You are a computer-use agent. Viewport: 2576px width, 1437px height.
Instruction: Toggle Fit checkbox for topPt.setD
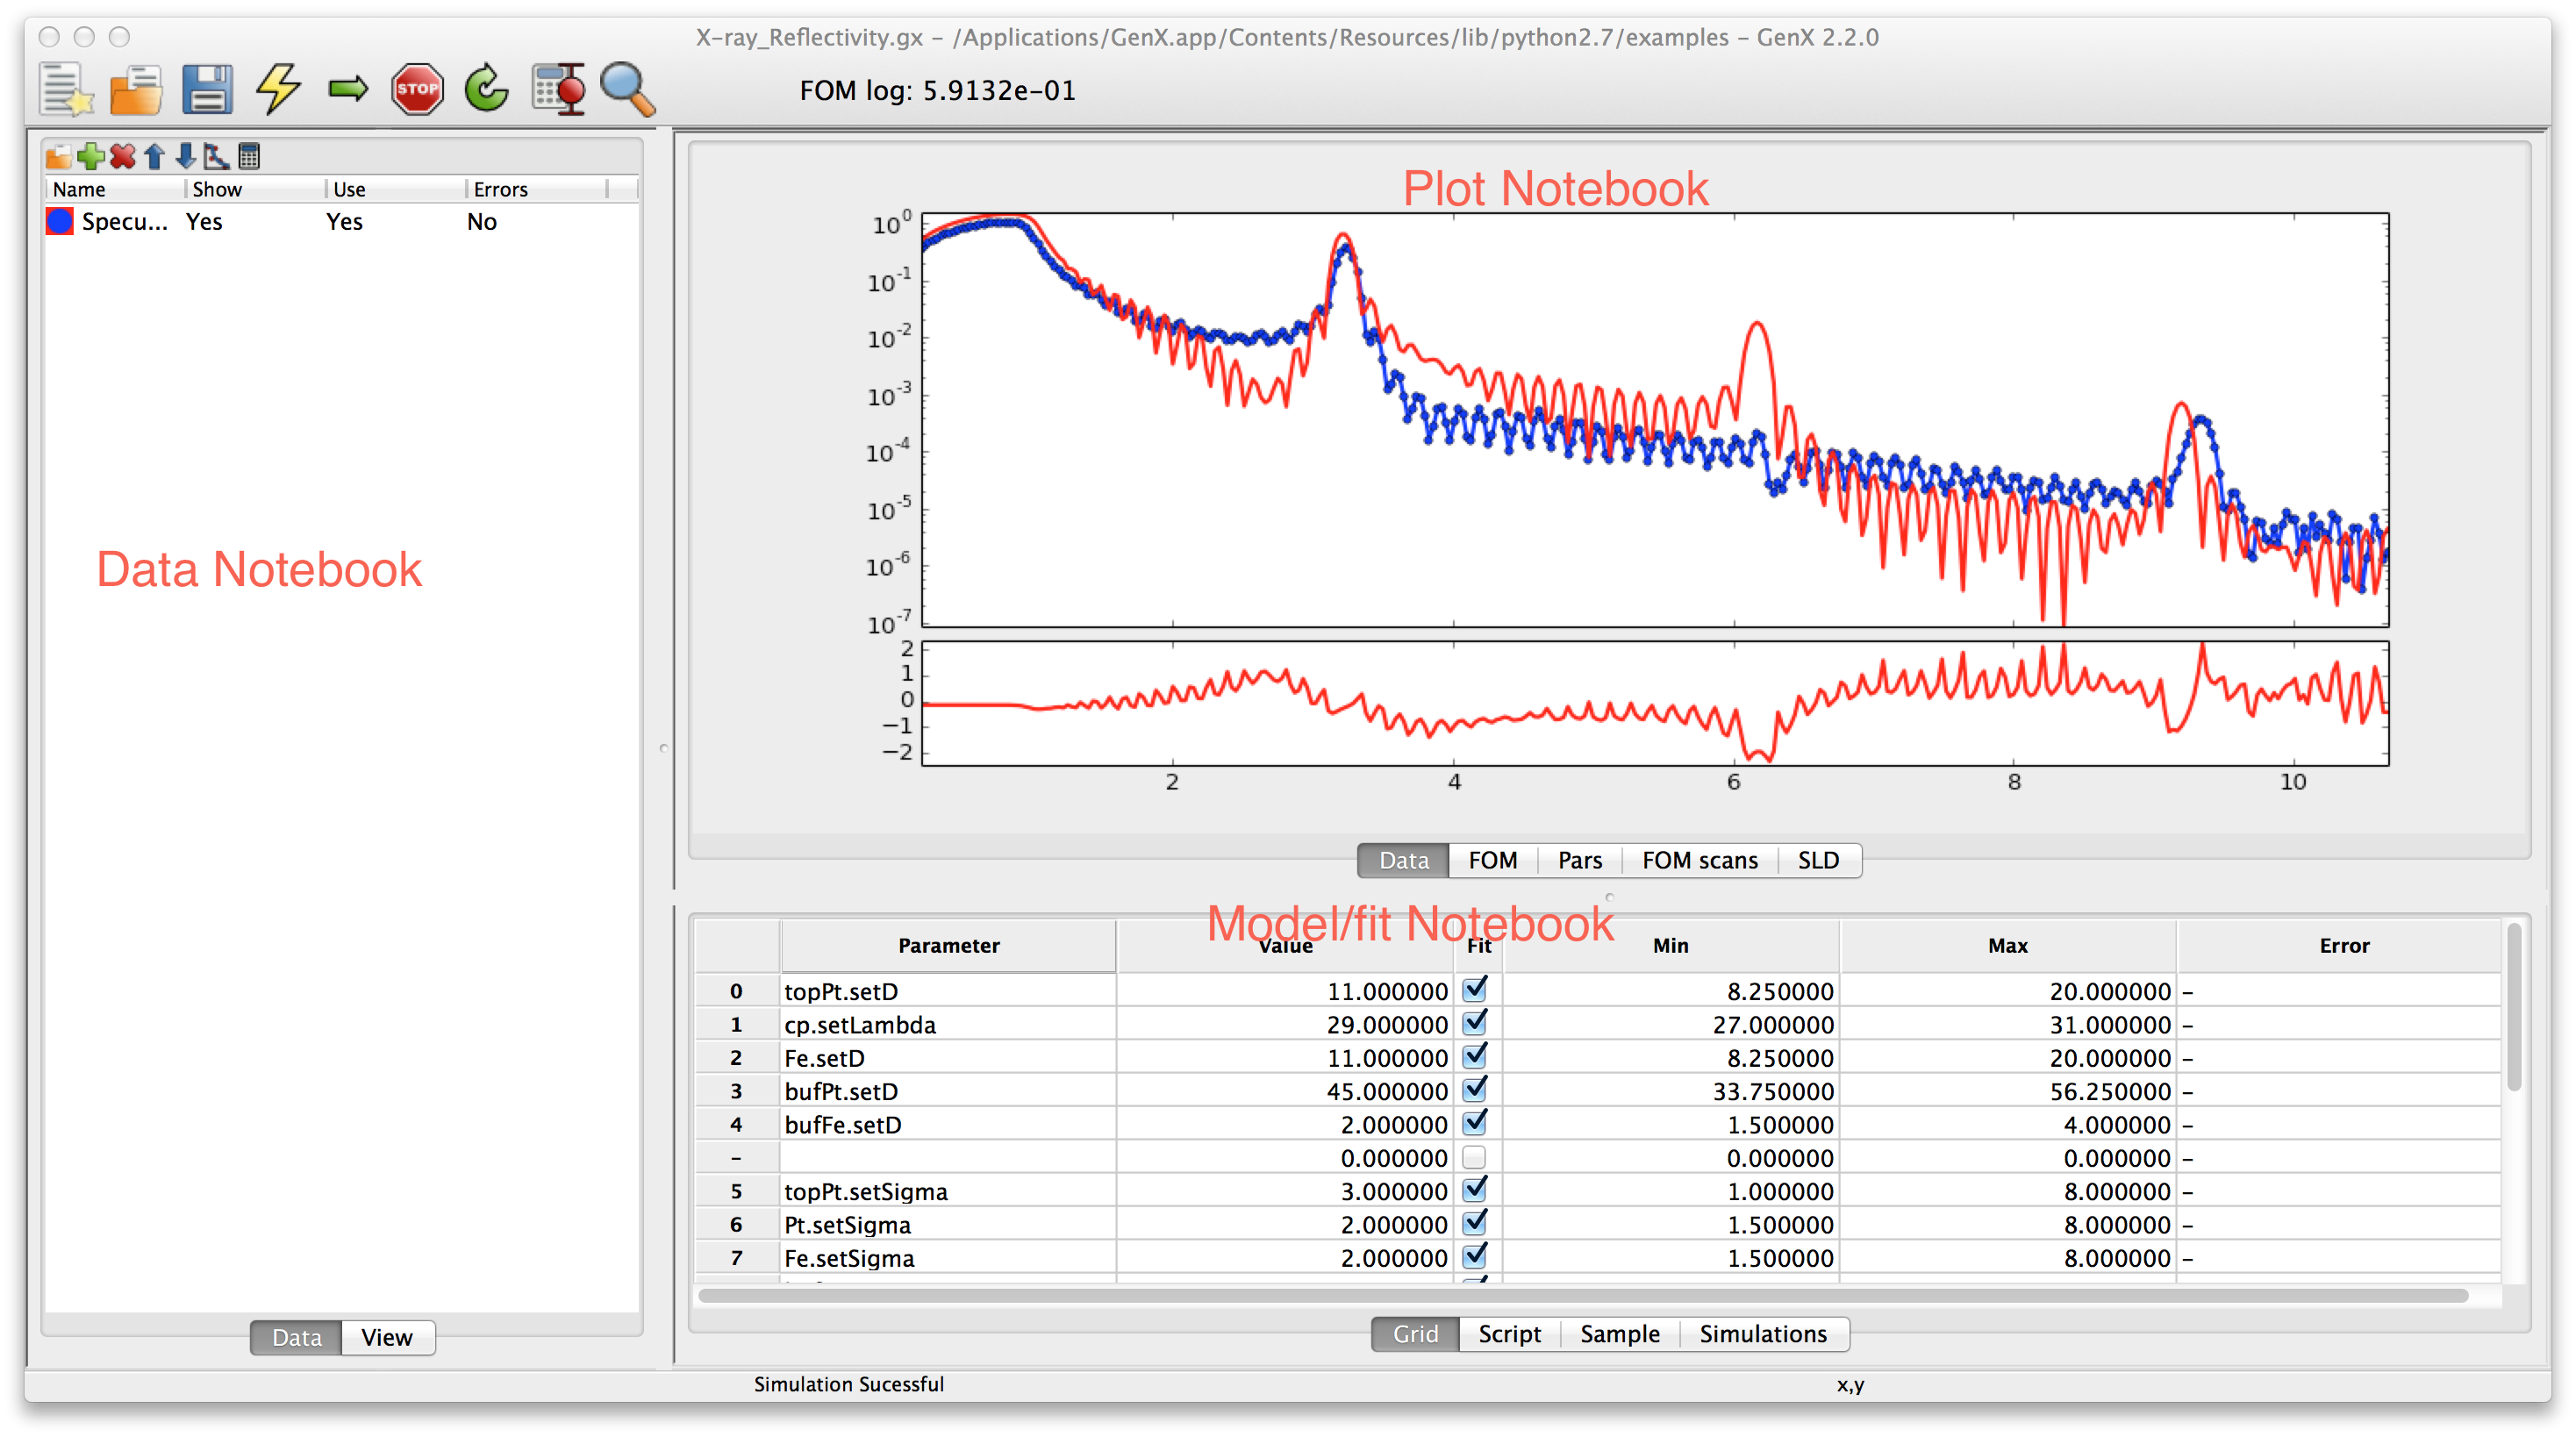(x=1474, y=990)
